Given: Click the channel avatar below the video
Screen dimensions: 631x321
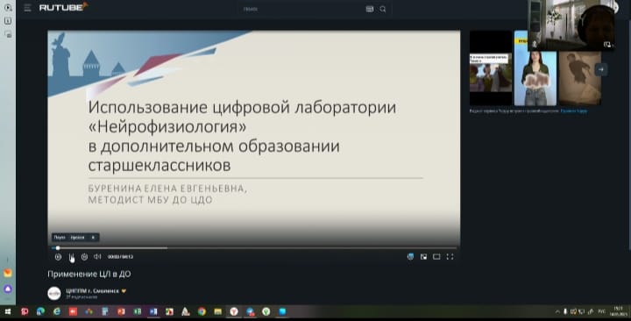Looking at the screenshot, I should click(54, 294).
